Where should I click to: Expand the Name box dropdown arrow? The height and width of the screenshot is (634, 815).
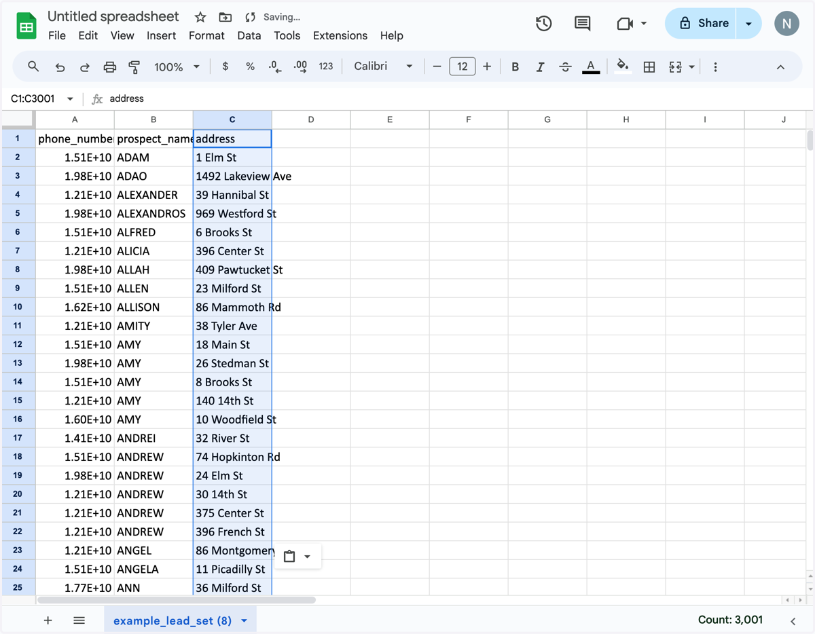point(70,99)
